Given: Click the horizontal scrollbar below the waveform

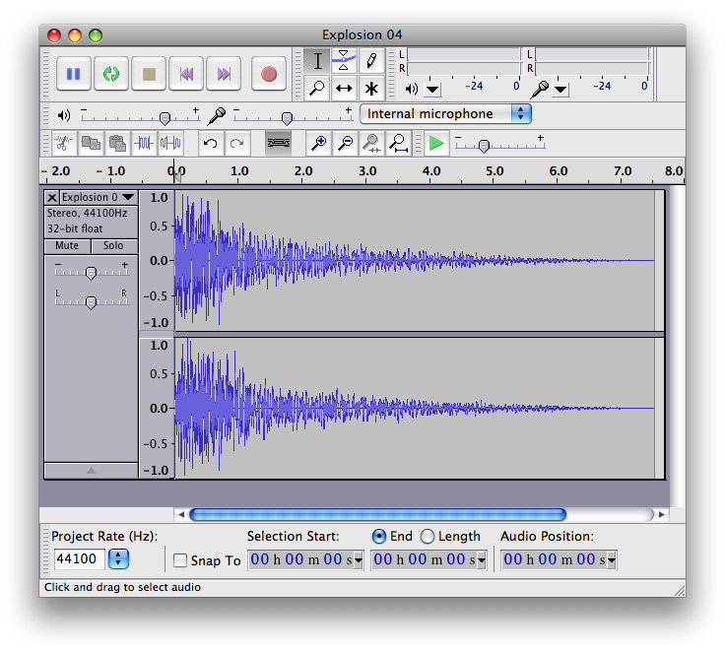Looking at the screenshot, I should (x=377, y=514).
